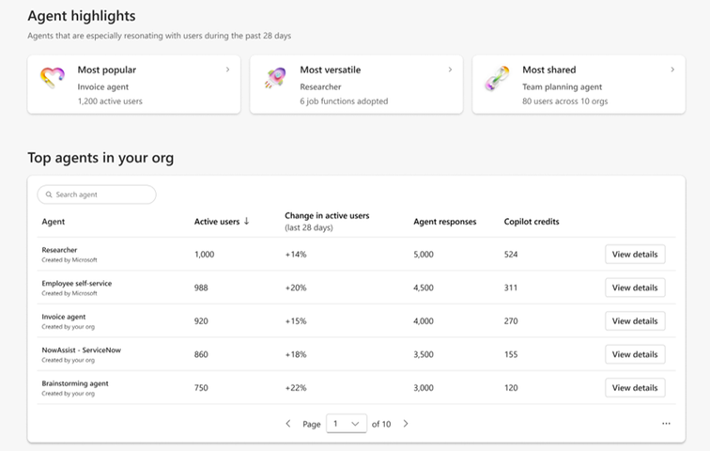
Task: View details for Employee self-service
Action: [635, 288]
